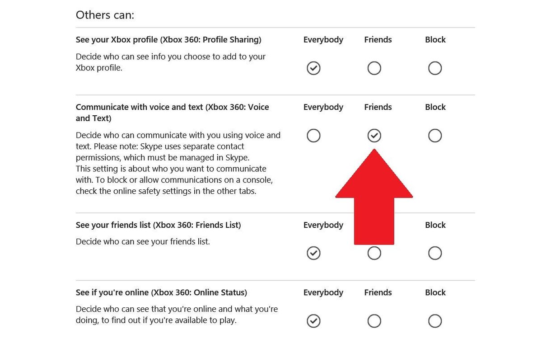
Task: Block voice and text communication
Action: coord(435,136)
